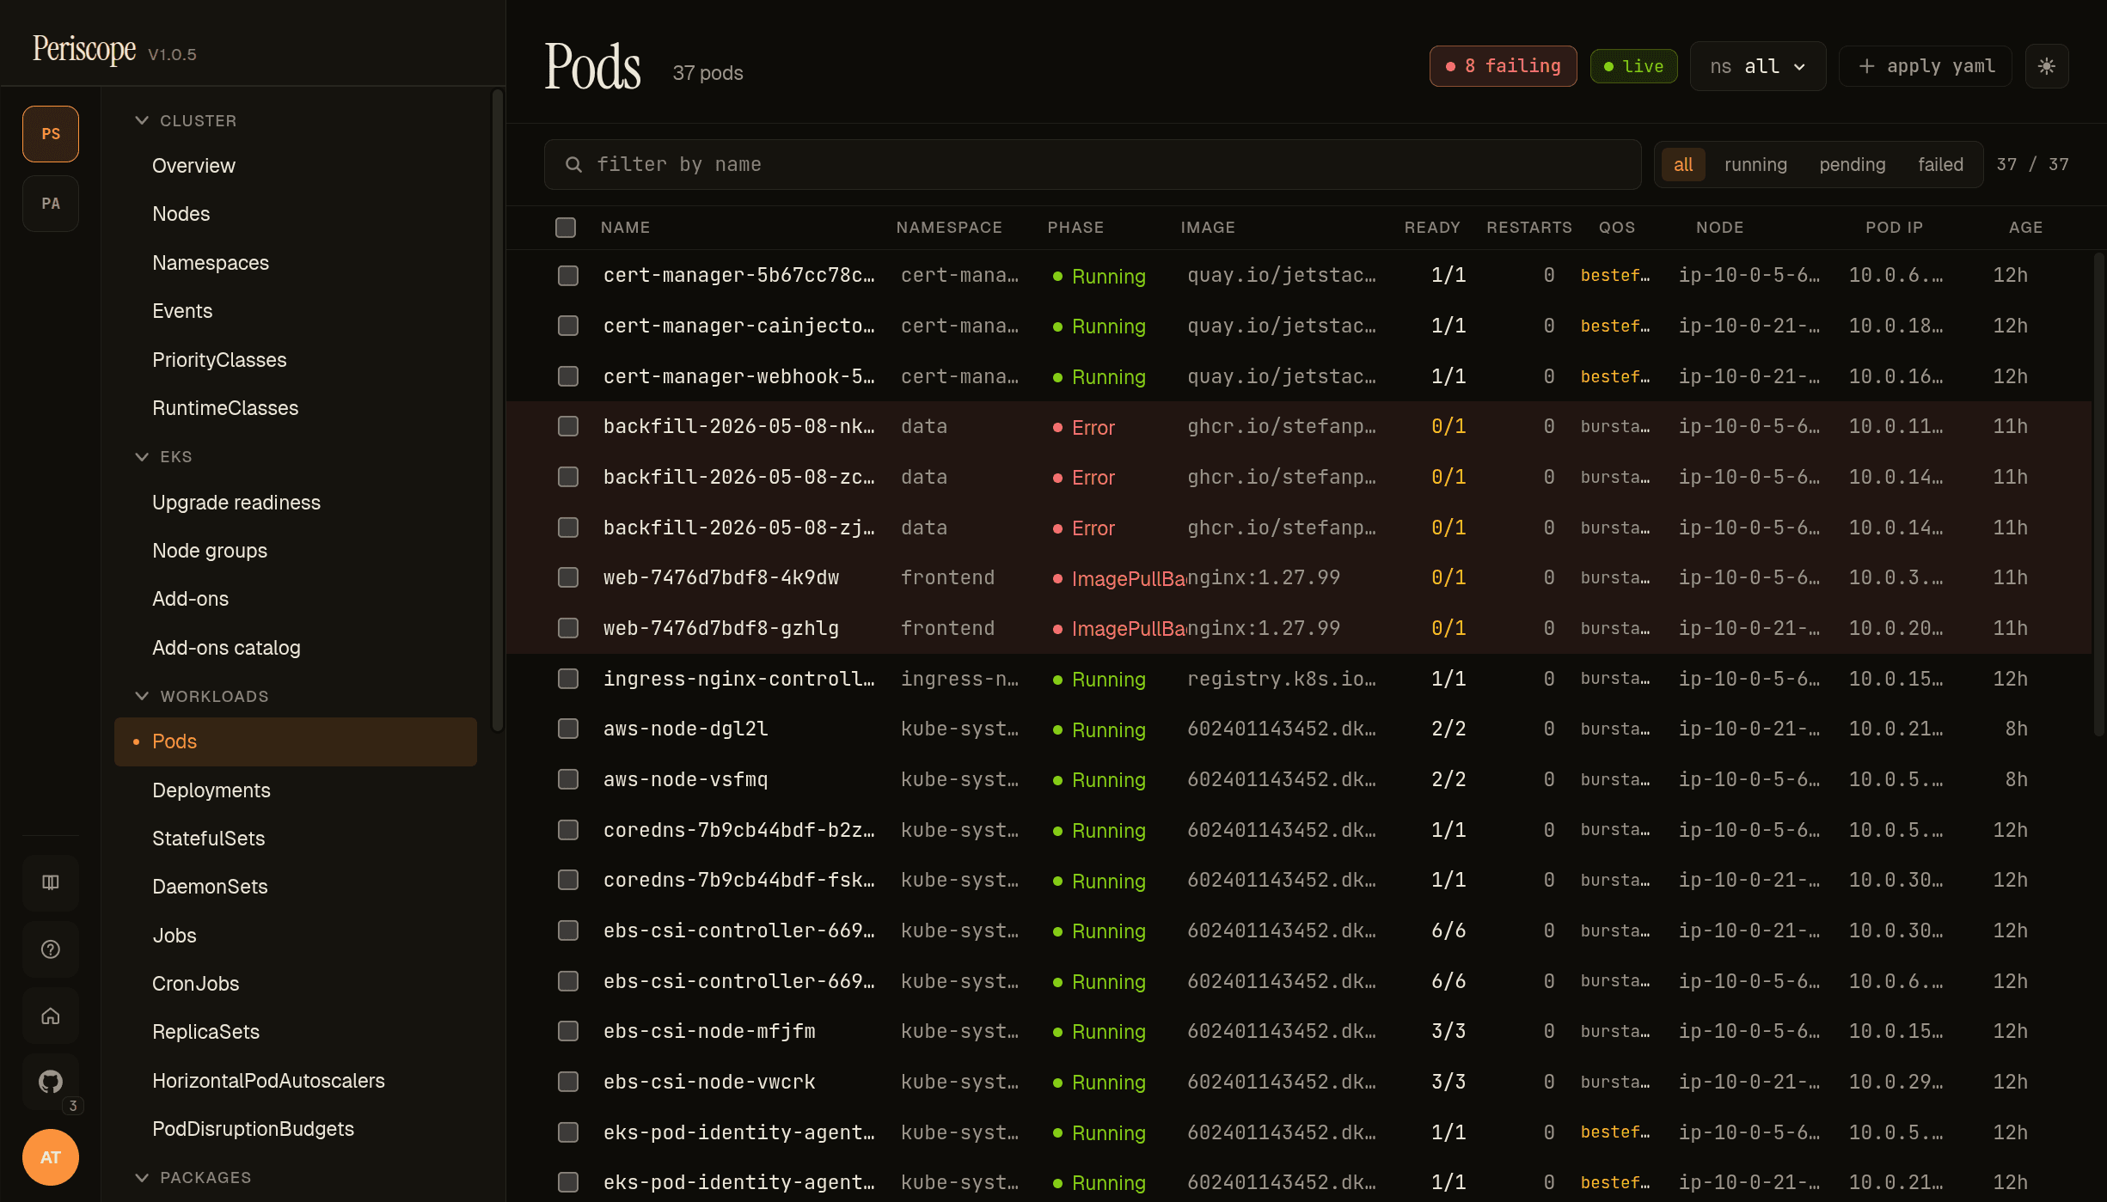Filter to failed pods

tap(1940, 164)
